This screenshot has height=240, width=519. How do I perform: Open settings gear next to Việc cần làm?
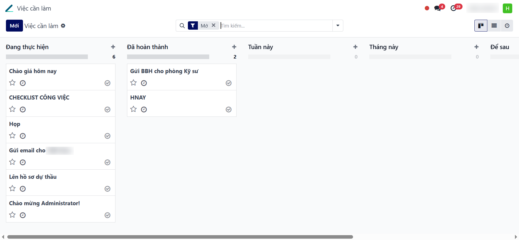click(63, 26)
